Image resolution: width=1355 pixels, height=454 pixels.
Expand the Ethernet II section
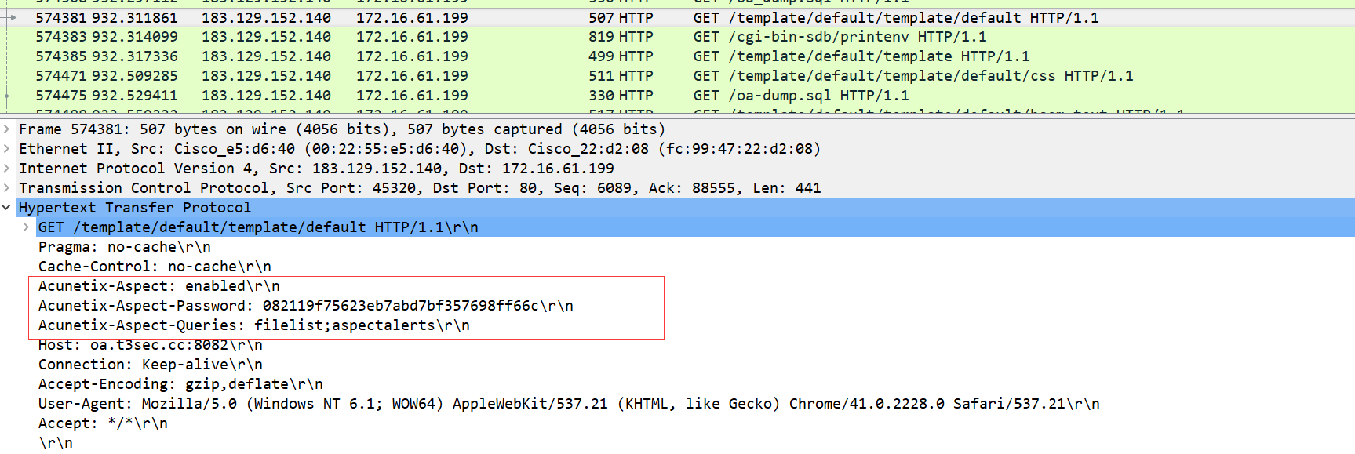pyautogui.click(x=7, y=149)
